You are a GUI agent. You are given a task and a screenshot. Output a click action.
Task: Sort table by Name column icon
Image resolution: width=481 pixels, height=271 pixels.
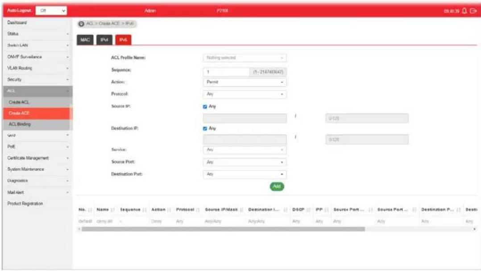[x=112, y=210]
